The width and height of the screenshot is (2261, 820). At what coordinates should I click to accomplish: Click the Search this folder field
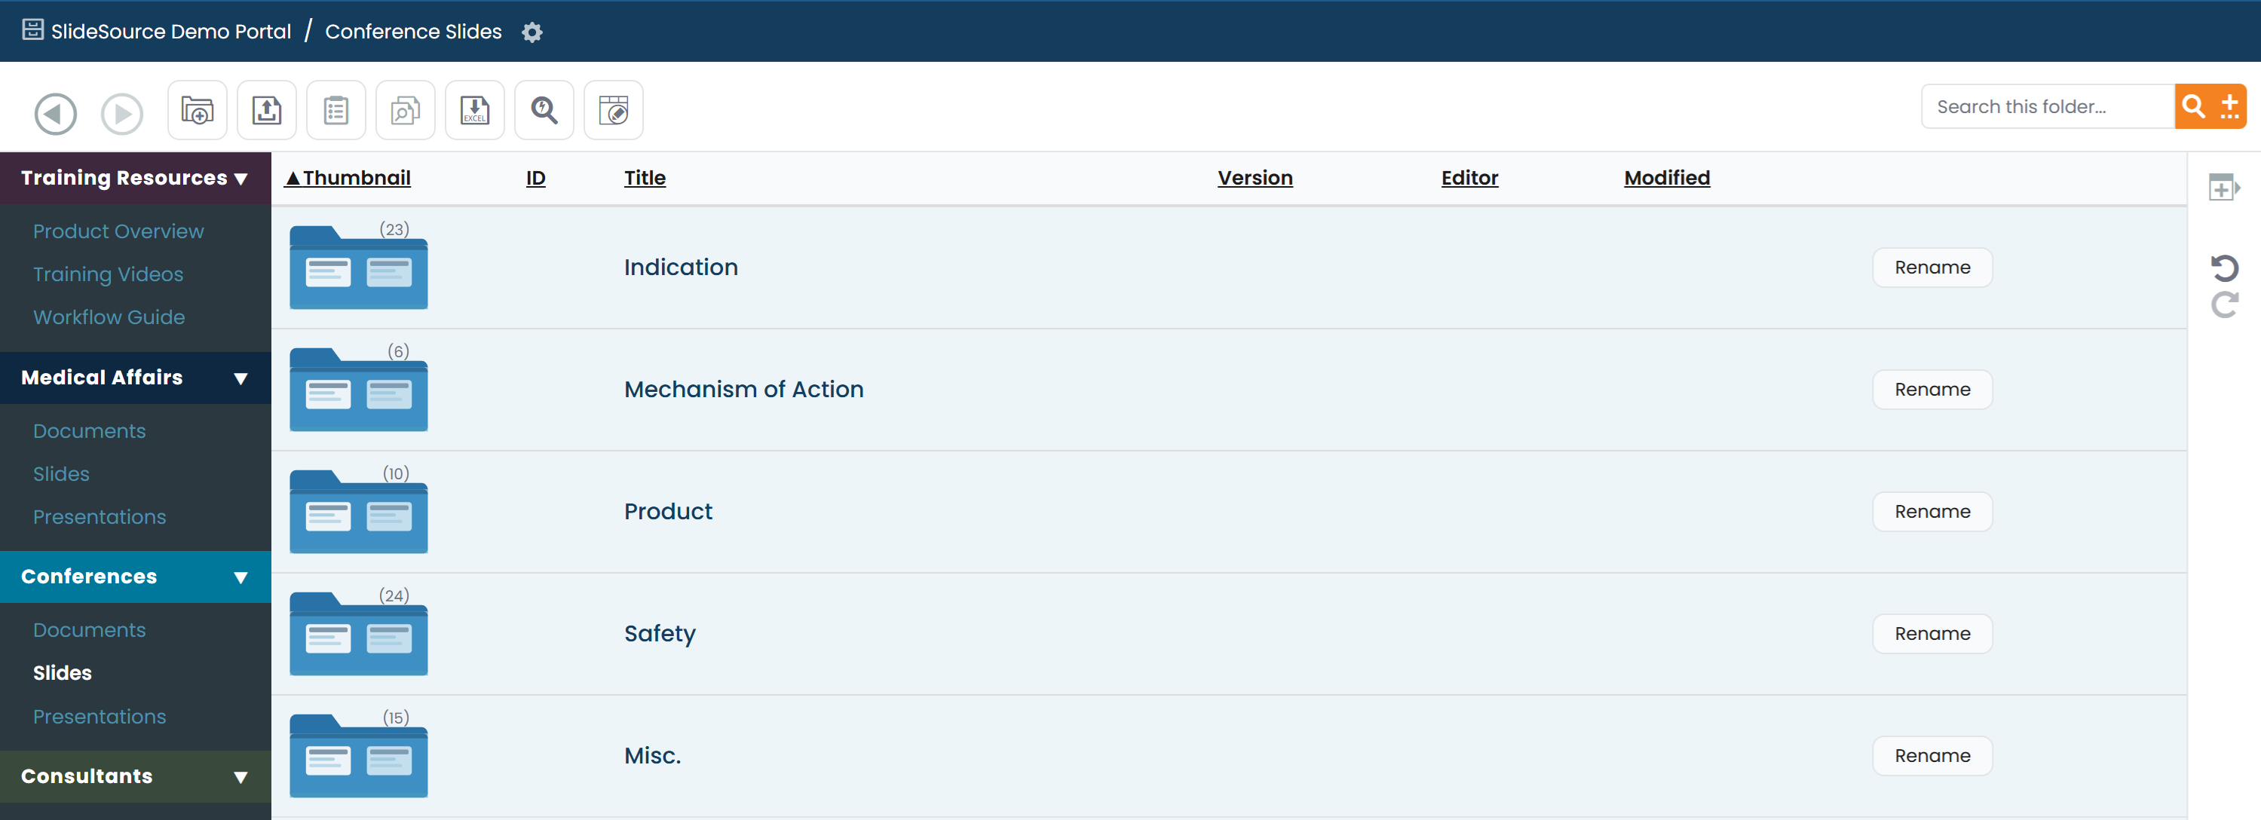pos(2048,107)
